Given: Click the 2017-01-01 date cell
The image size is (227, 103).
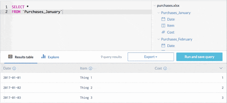Looking at the screenshot, I should pos(12,78).
